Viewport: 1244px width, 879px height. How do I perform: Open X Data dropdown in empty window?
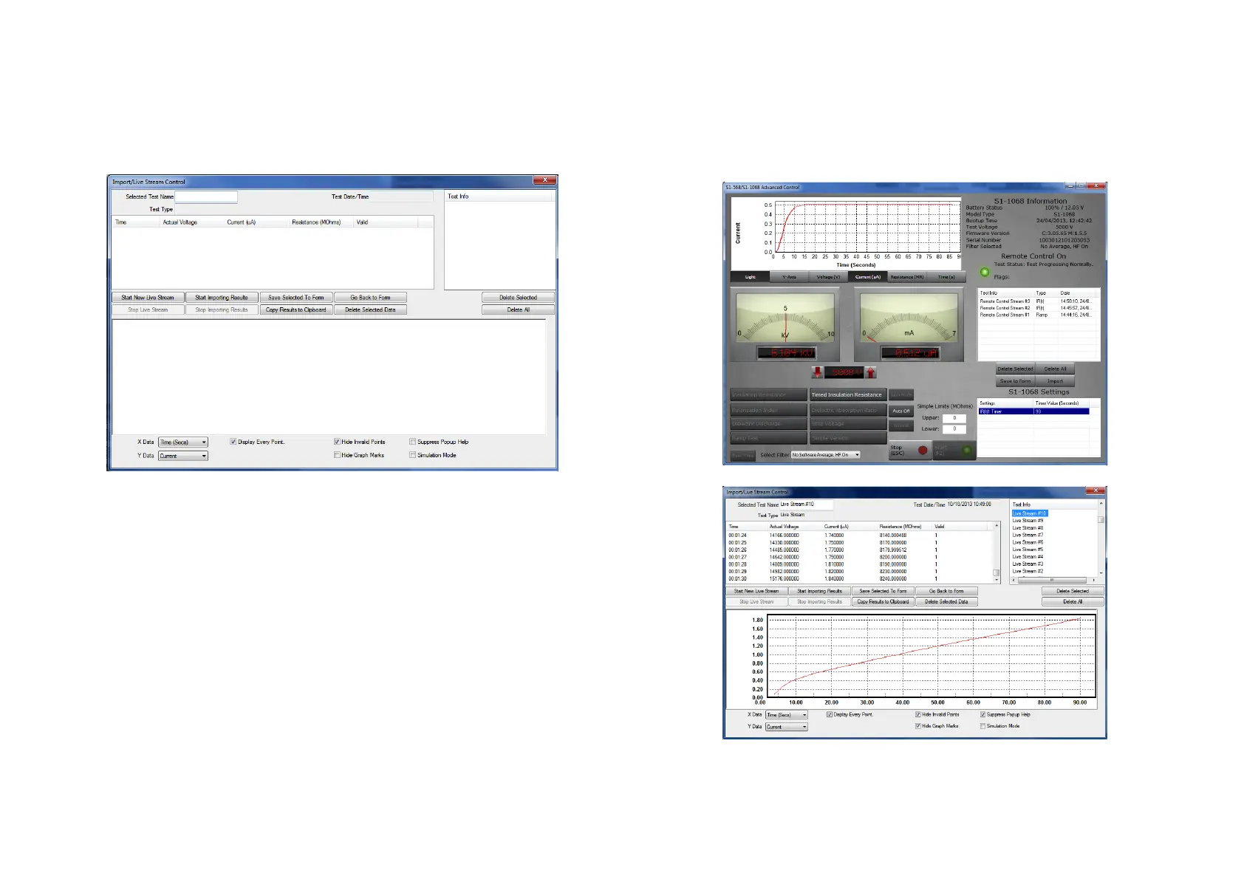click(x=183, y=442)
